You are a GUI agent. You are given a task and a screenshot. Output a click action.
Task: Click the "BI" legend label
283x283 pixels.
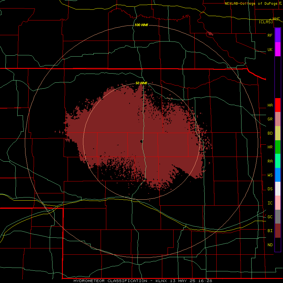point(270,231)
